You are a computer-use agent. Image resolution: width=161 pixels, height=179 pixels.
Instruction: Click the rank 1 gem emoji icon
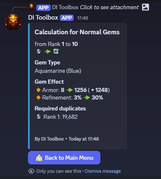tap(38, 51)
